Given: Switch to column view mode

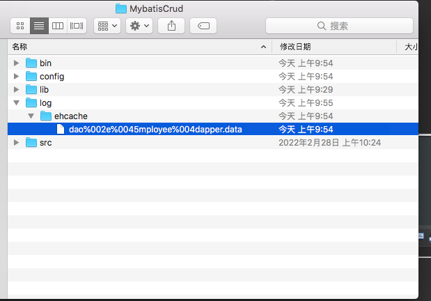Looking at the screenshot, I should click(x=58, y=26).
